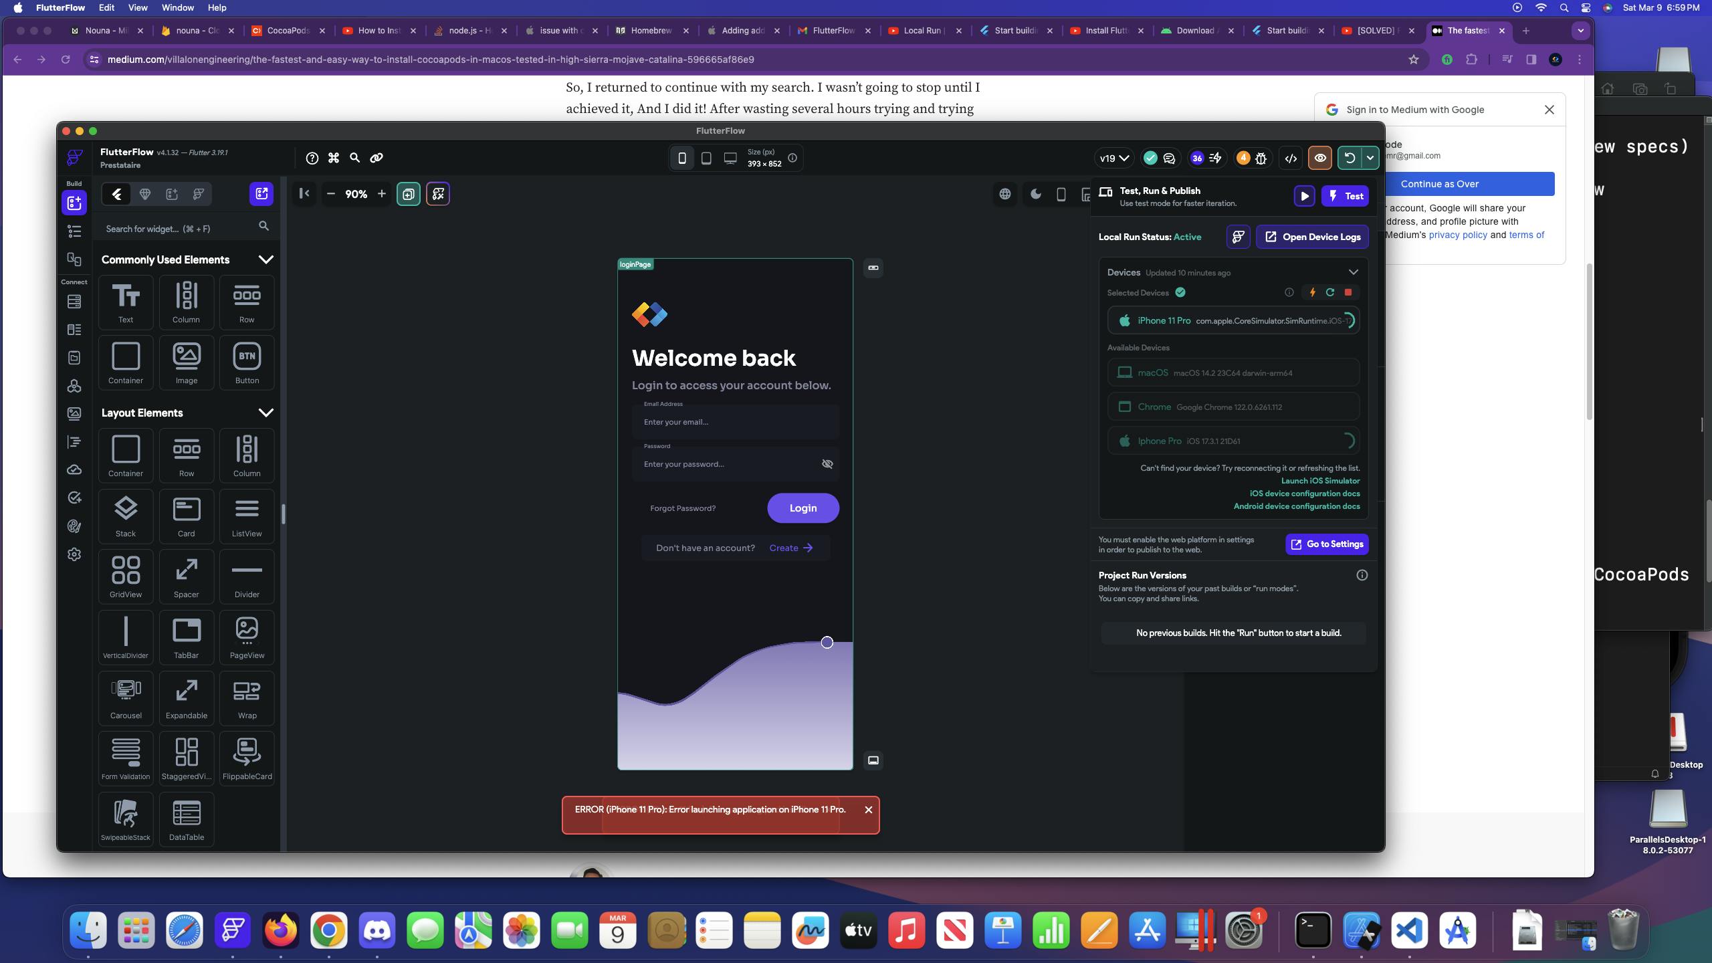This screenshot has width=1712, height=963.
Task: Switch to the Homebrew Chrome tab
Action: pos(652,31)
